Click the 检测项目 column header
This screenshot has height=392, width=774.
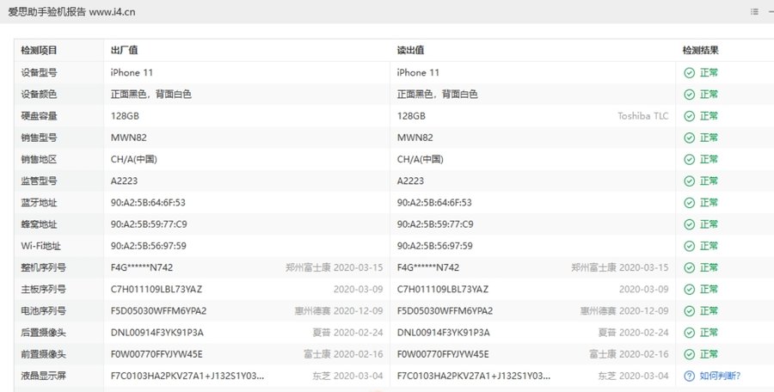point(40,51)
